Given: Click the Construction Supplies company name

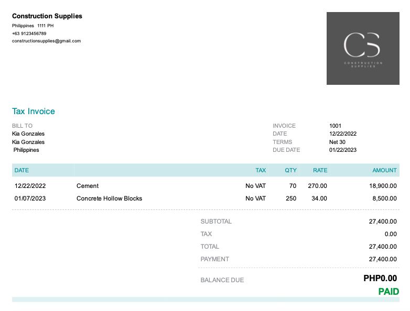Looking at the screenshot, I should pos(47,16).
